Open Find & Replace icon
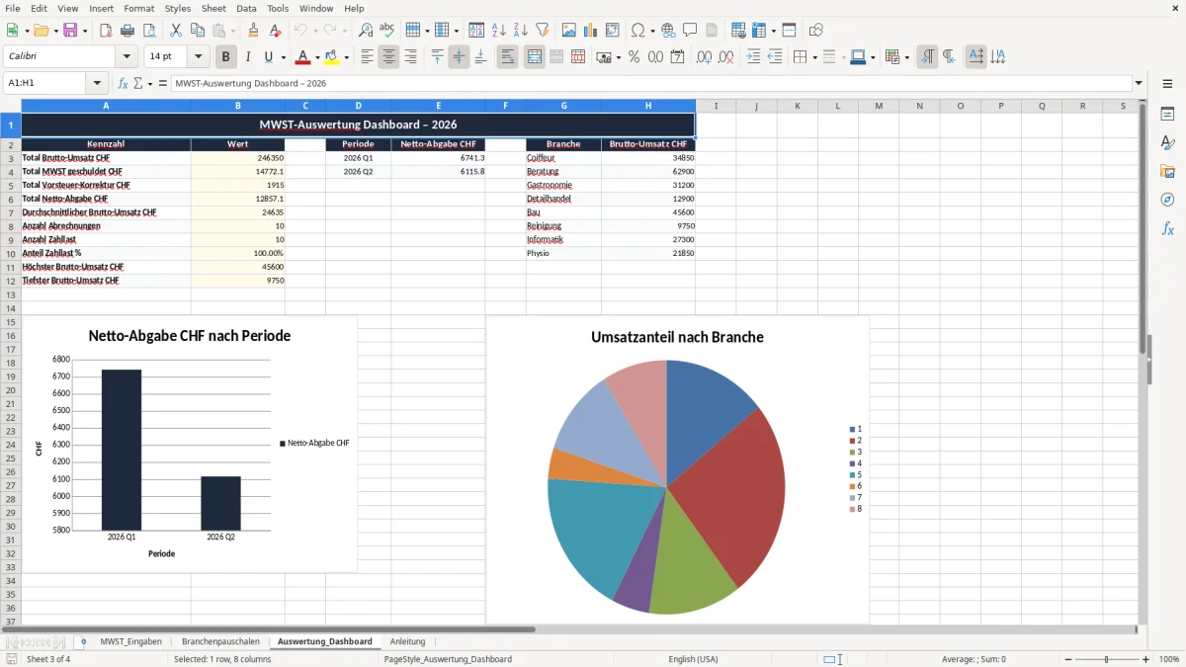 click(366, 31)
